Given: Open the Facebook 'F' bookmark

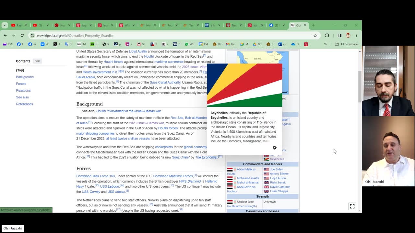Looking at the screenshot, I should [20, 44].
